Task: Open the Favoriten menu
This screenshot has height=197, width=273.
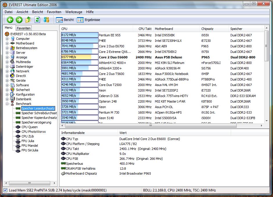Action: 54,12
